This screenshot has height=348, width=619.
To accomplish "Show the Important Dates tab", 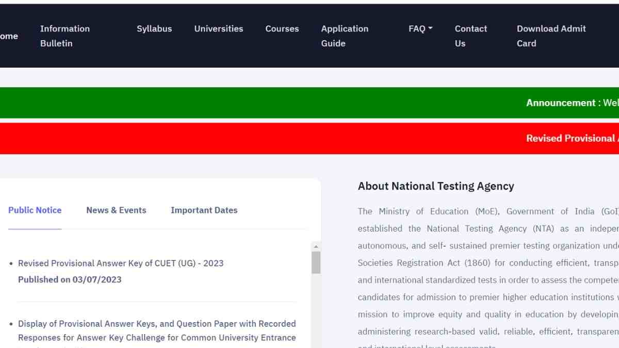I will pos(204,210).
